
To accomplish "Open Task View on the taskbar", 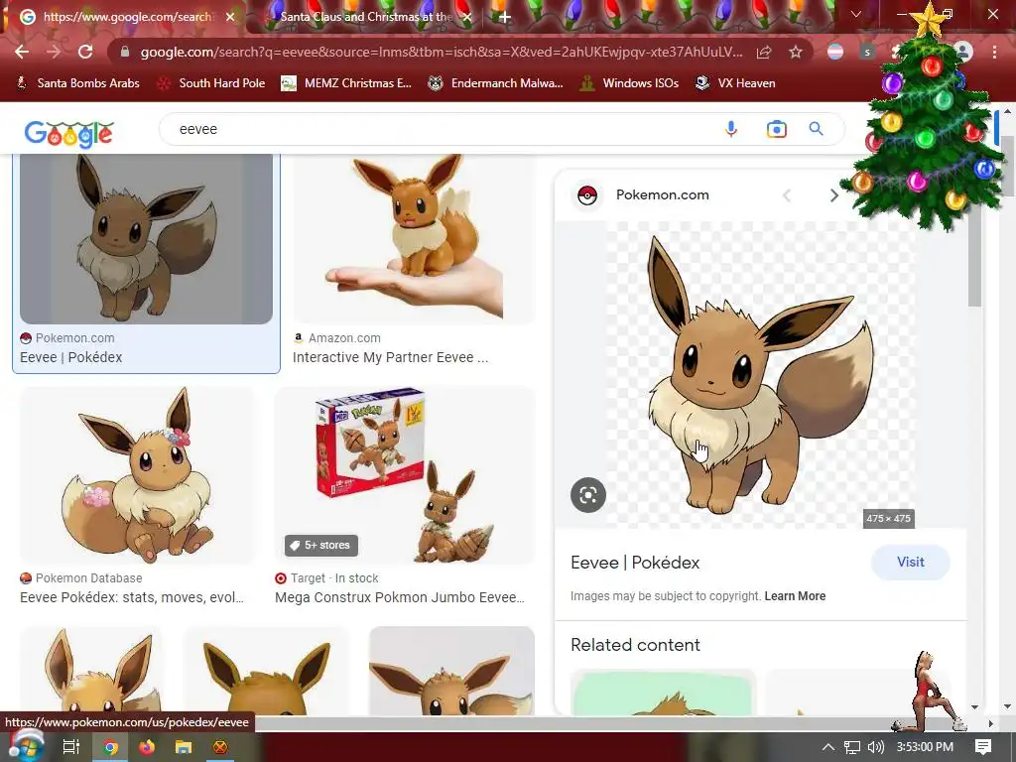I will point(71,747).
